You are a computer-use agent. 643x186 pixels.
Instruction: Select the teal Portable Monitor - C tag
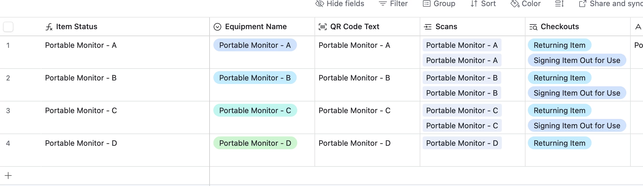pos(255,110)
